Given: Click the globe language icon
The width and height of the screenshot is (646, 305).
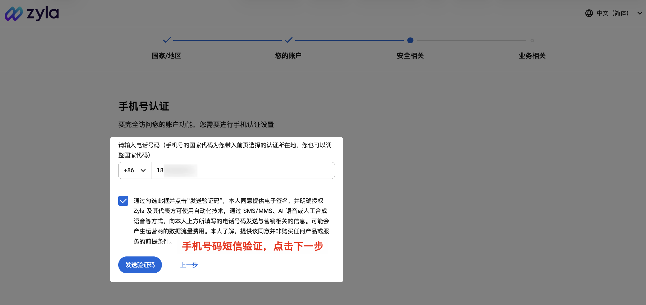Looking at the screenshot, I should point(589,13).
